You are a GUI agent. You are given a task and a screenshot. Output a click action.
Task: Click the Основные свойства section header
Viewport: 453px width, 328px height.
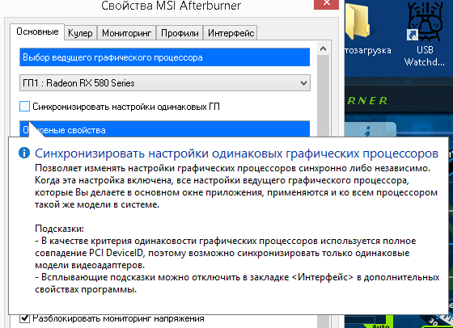165,129
